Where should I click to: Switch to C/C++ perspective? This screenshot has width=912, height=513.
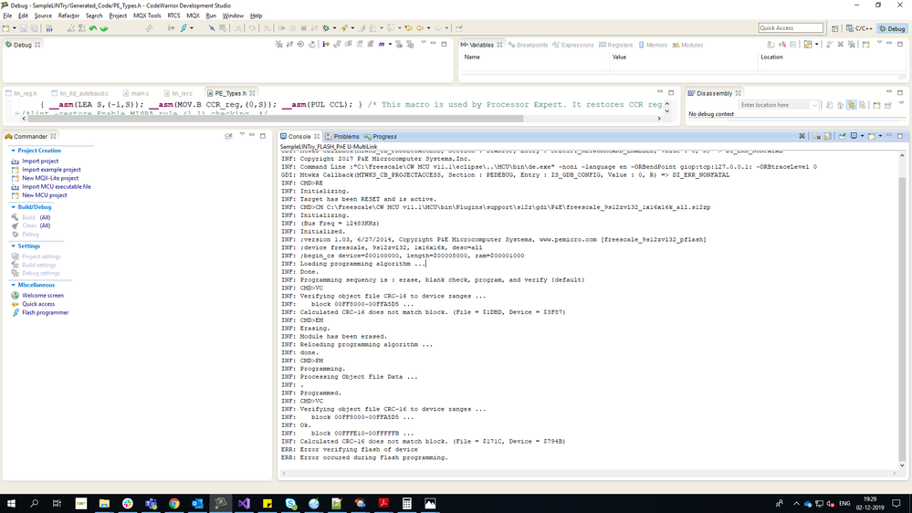(859, 28)
